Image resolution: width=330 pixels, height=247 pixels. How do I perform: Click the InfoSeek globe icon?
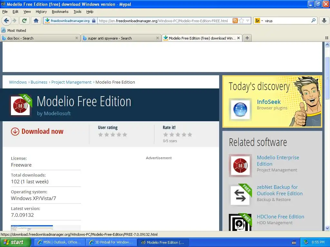(x=240, y=110)
